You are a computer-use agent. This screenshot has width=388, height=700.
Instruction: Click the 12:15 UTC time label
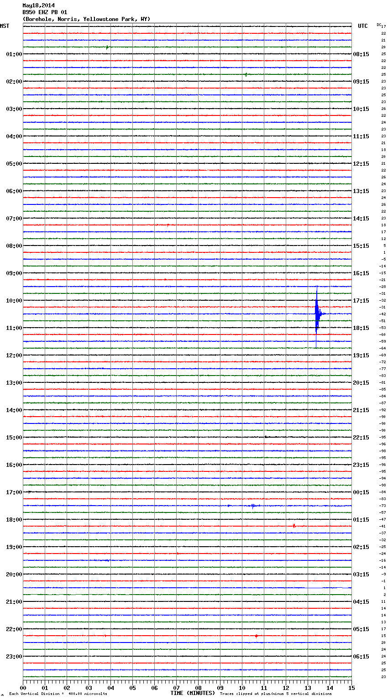click(x=361, y=164)
